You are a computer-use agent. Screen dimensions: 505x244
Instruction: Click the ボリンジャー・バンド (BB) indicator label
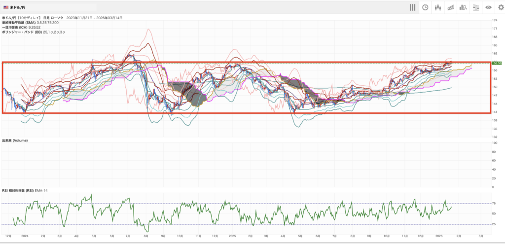click(x=22, y=32)
